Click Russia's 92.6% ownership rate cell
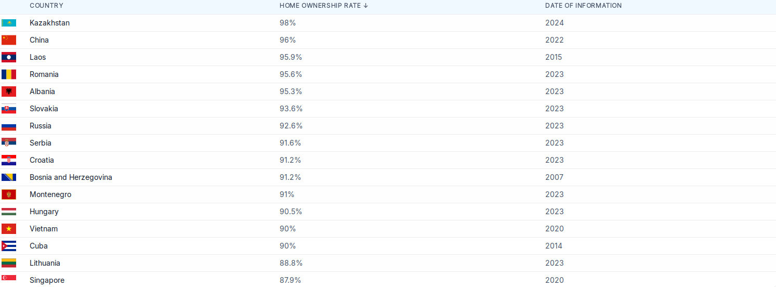 291,126
